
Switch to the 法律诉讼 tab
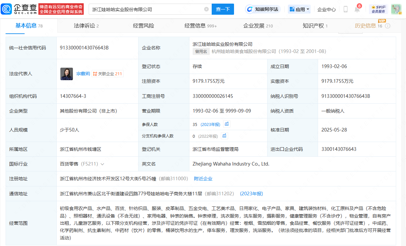tap(86, 26)
